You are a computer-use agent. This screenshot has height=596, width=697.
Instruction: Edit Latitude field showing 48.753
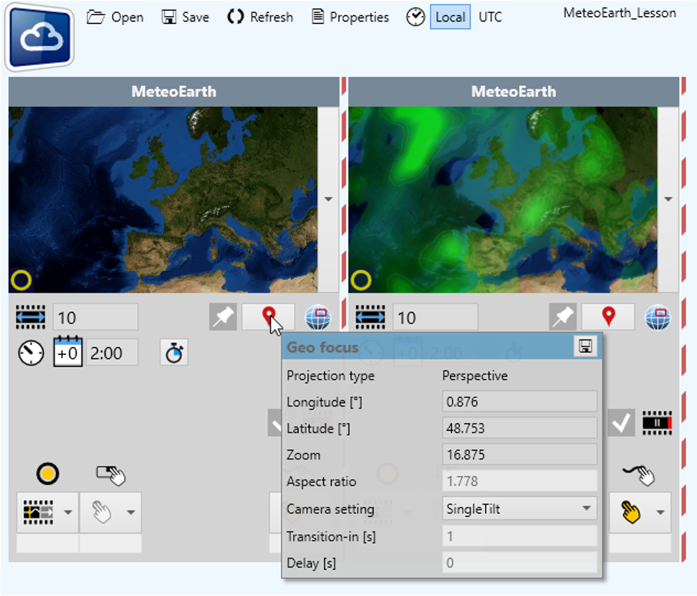[520, 428]
